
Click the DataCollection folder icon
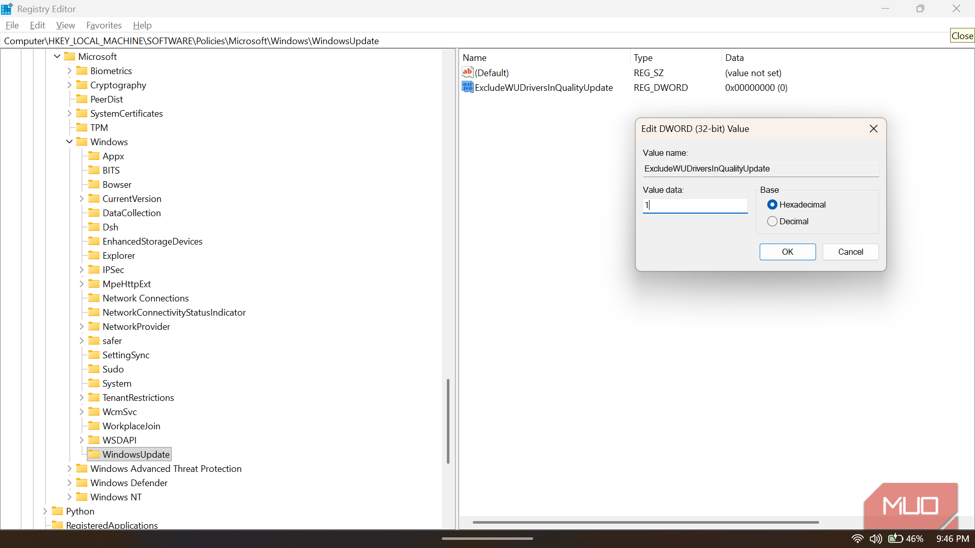(x=94, y=213)
